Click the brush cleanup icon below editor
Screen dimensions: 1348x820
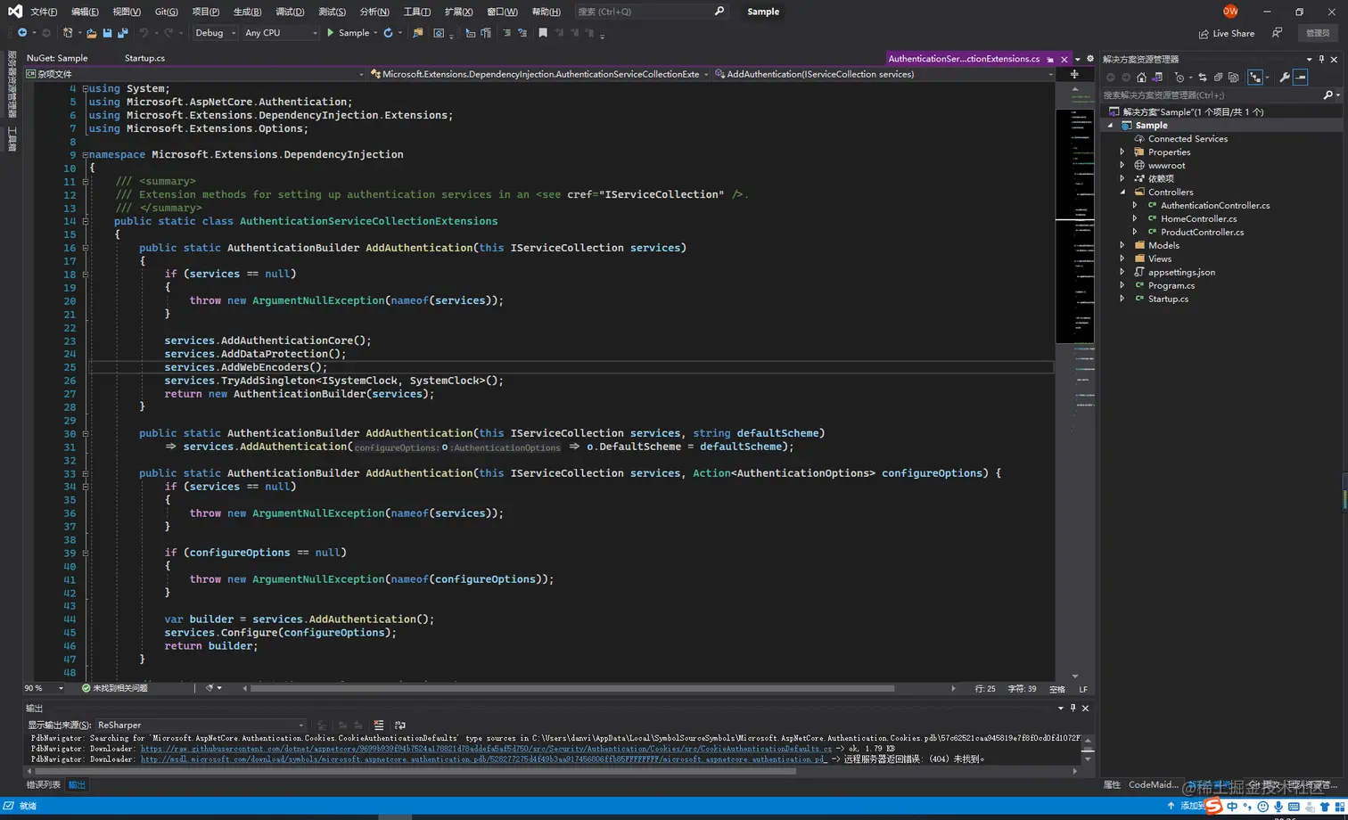pos(210,688)
